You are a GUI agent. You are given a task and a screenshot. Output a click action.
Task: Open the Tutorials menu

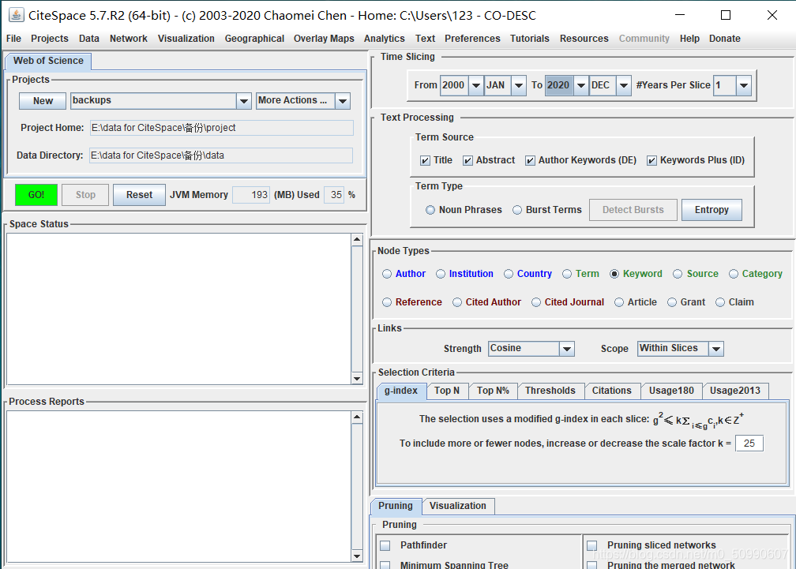coord(529,39)
